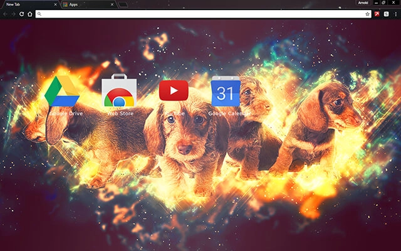Bookmark this page with the star
The height and width of the screenshot is (251, 401).
pyautogui.click(x=368, y=14)
